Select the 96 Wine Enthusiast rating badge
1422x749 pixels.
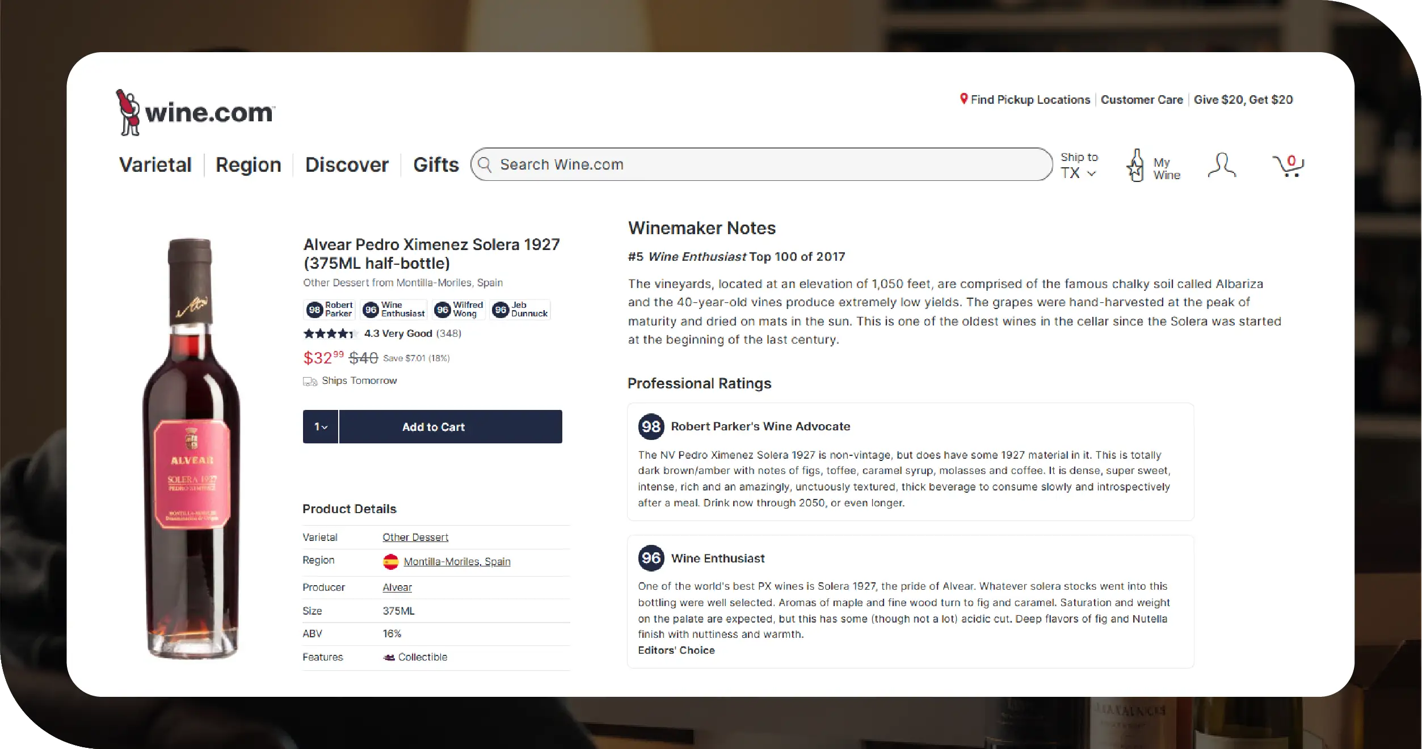(393, 309)
